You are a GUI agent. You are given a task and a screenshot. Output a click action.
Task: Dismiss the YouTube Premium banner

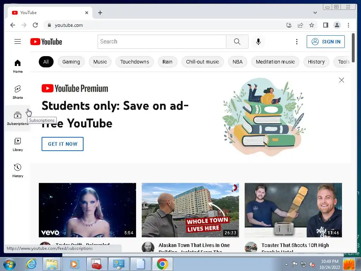(341, 80)
